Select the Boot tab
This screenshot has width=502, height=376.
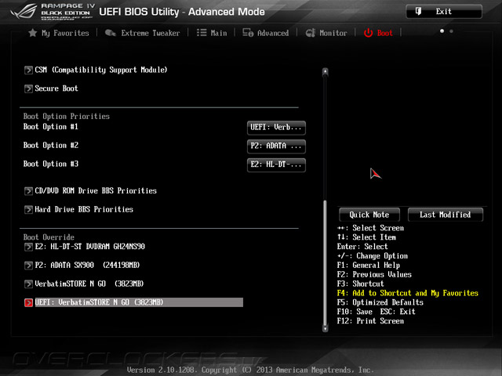point(378,33)
